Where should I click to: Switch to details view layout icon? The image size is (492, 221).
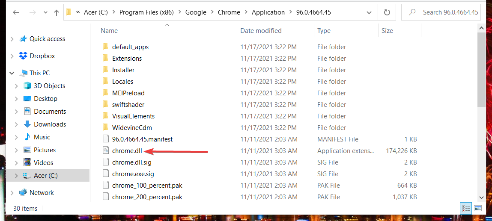pos(466,208)
